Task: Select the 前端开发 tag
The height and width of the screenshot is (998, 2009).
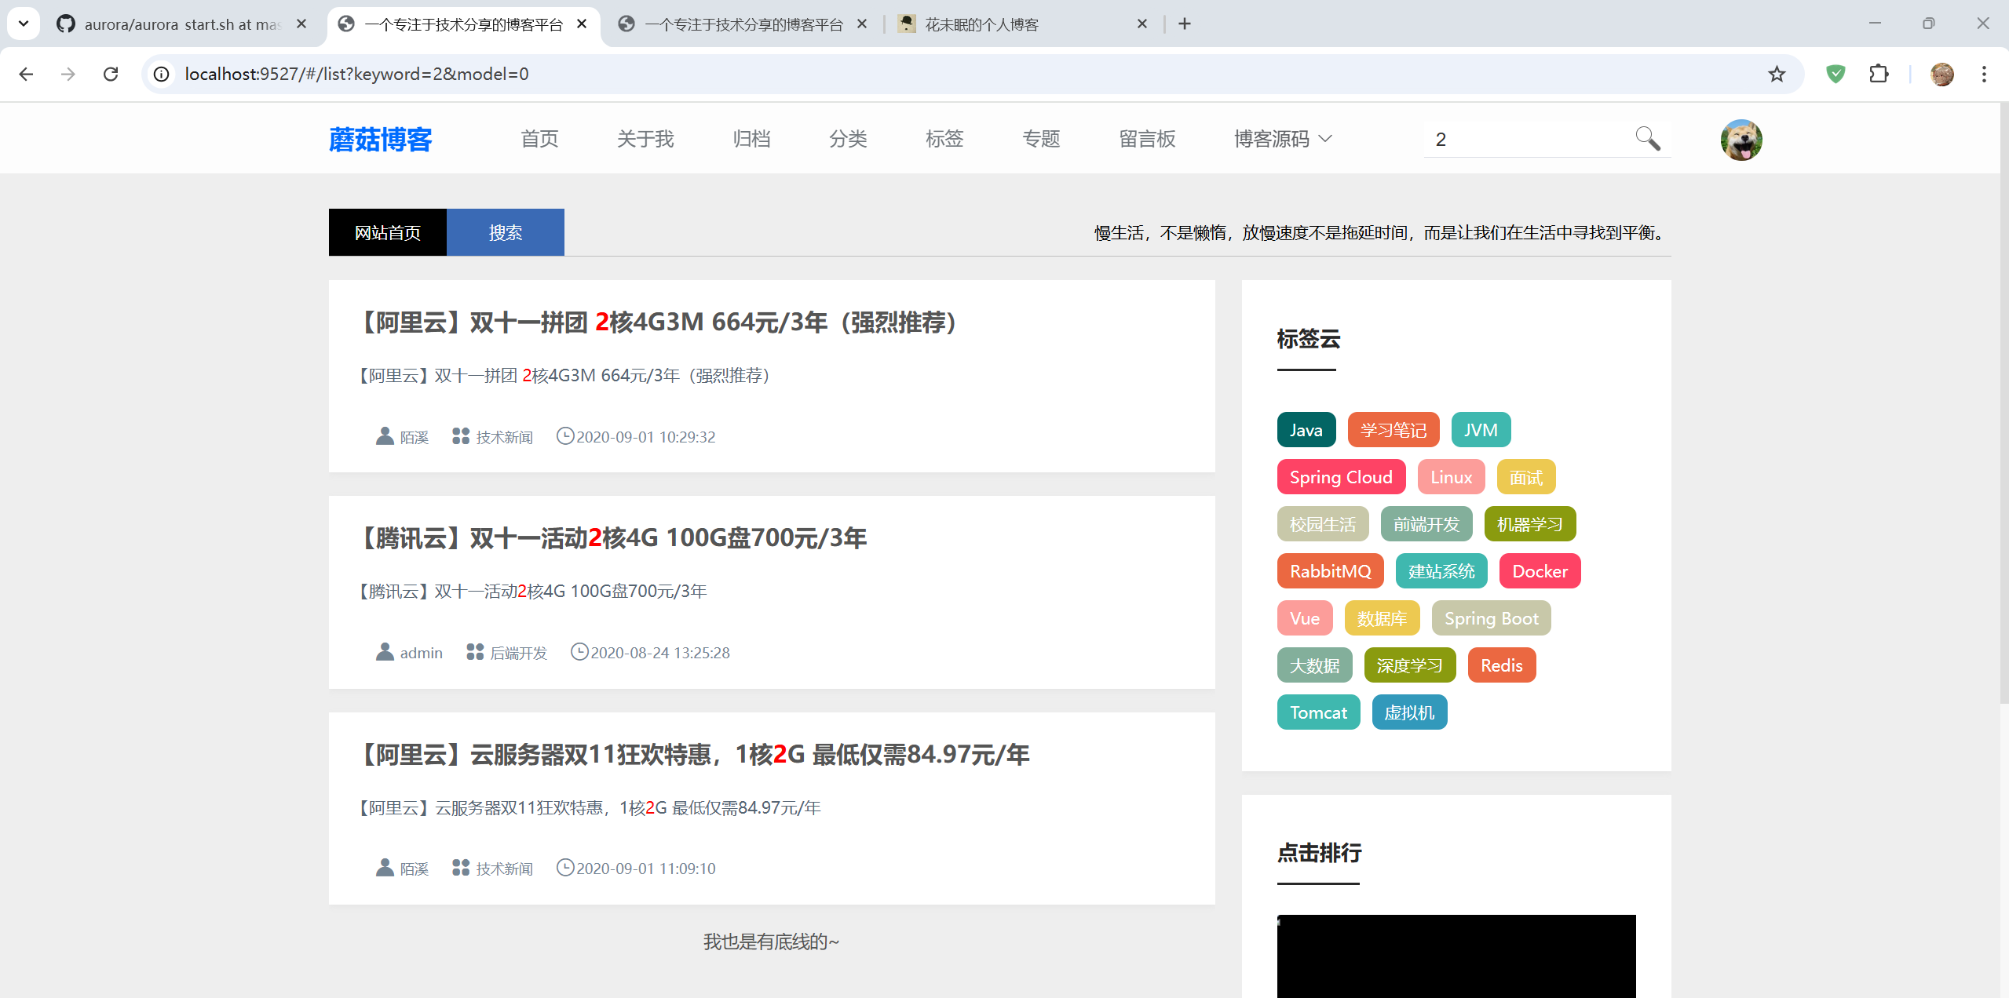Action: [1426, 523]
